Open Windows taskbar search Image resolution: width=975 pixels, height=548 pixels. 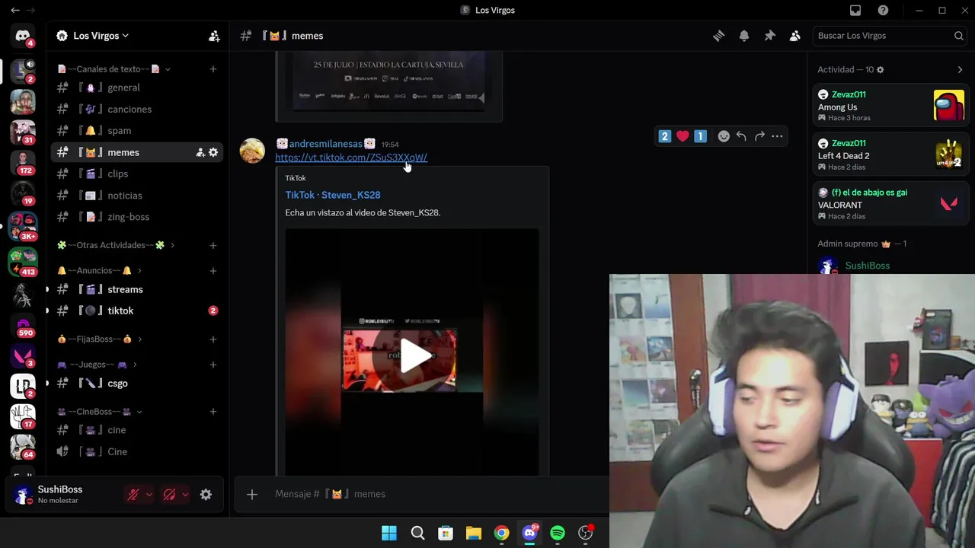click(417, 533)
